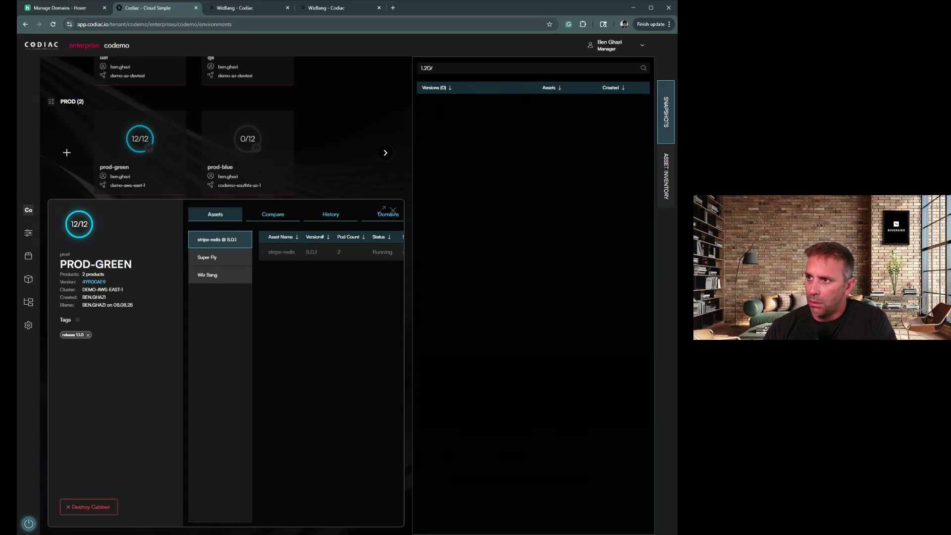Open the sliders settings icon in left sidebar
Image resolution: width=951 pixels, height=535 pixels.
click(28, 233)
